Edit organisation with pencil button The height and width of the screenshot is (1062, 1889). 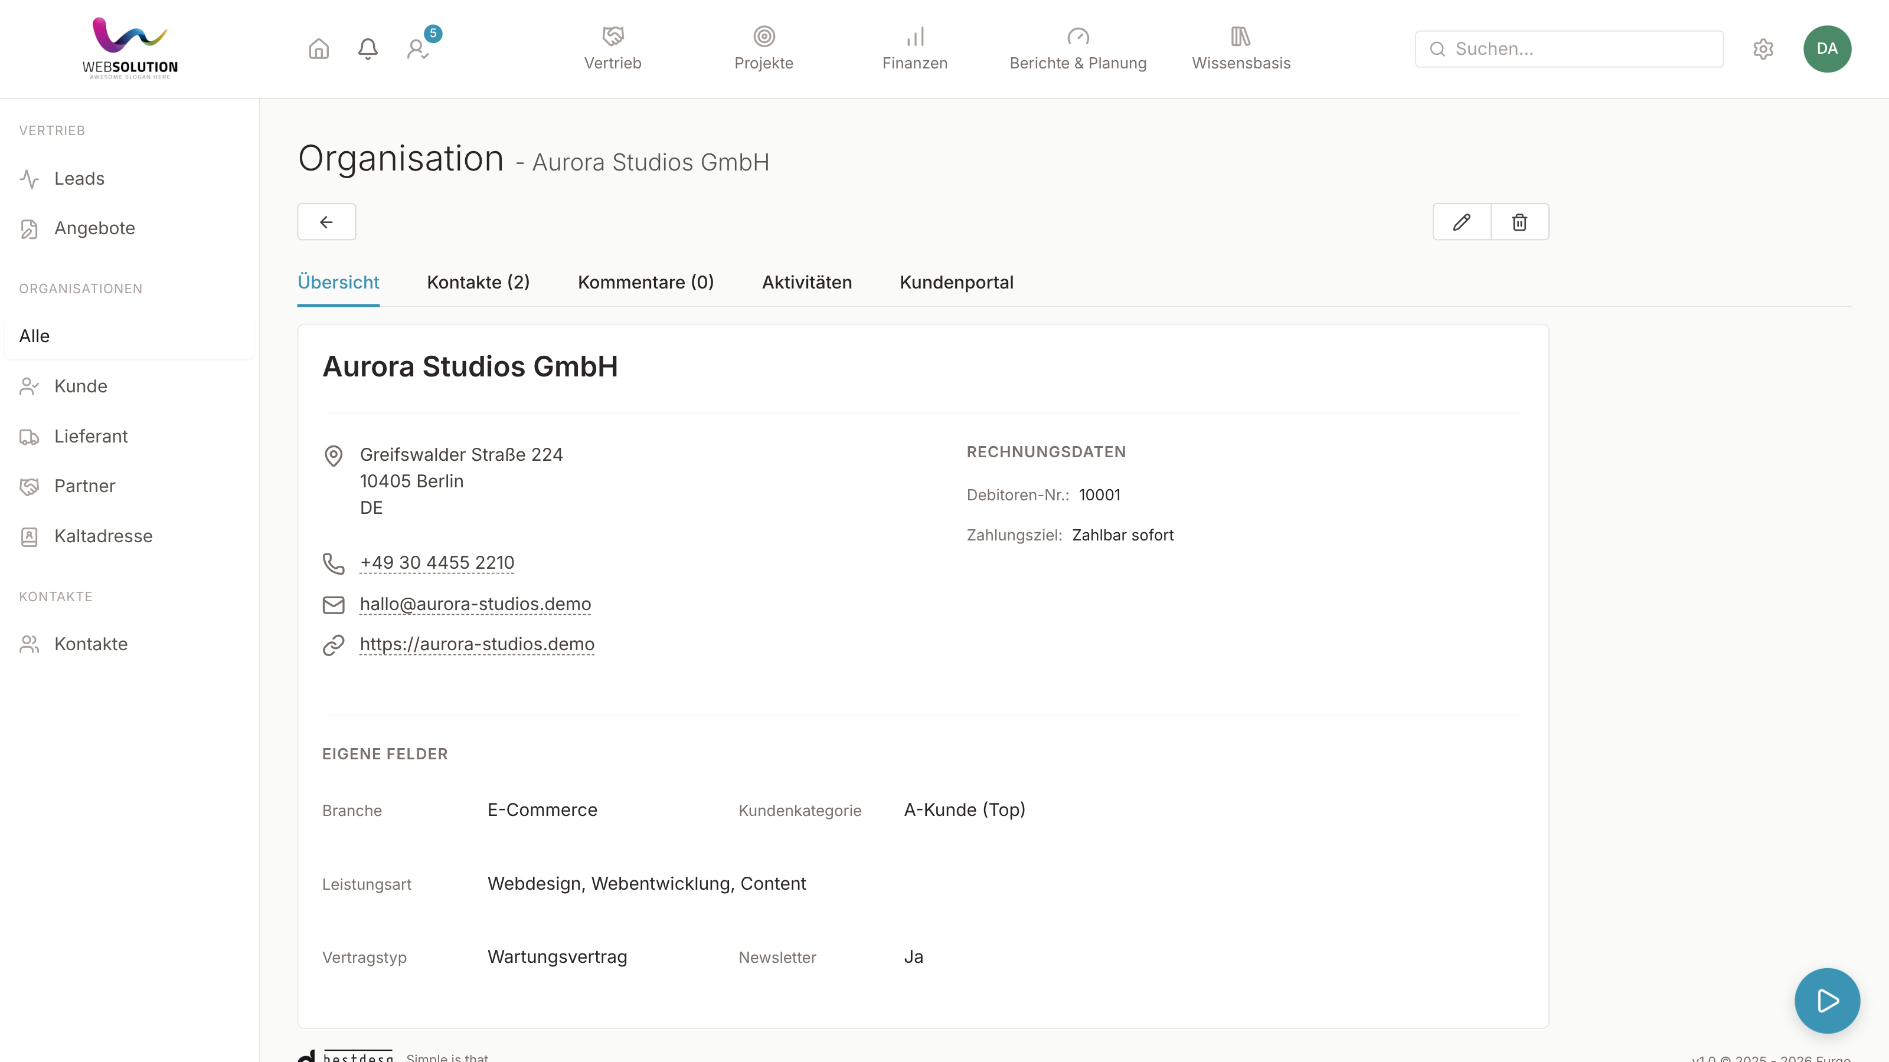coord(1462,221)
